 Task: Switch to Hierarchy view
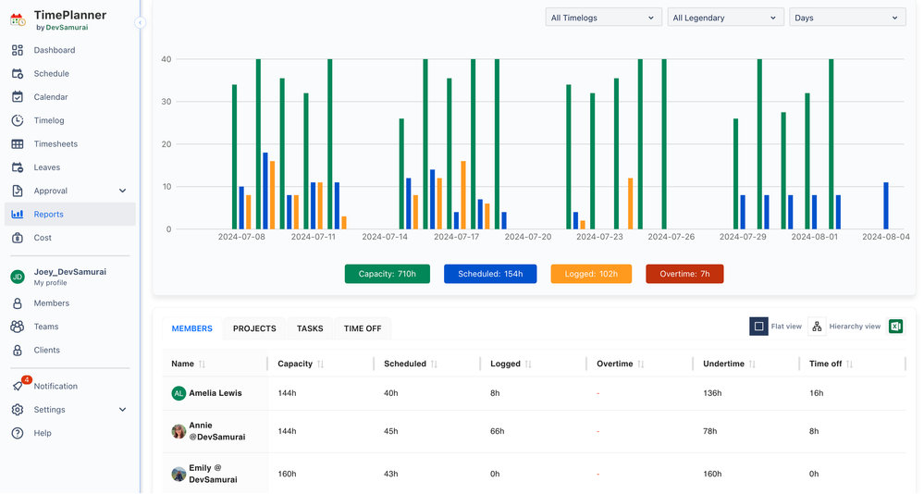click(817, 327)
